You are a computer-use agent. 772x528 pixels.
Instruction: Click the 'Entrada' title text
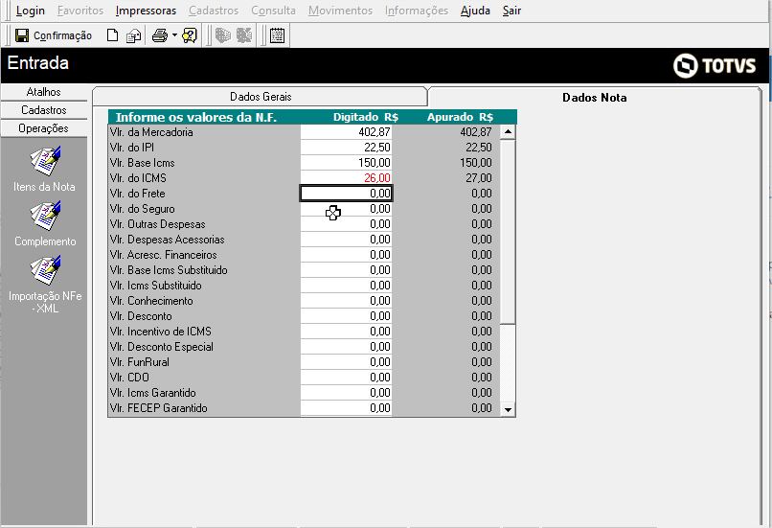pos(38,63)
